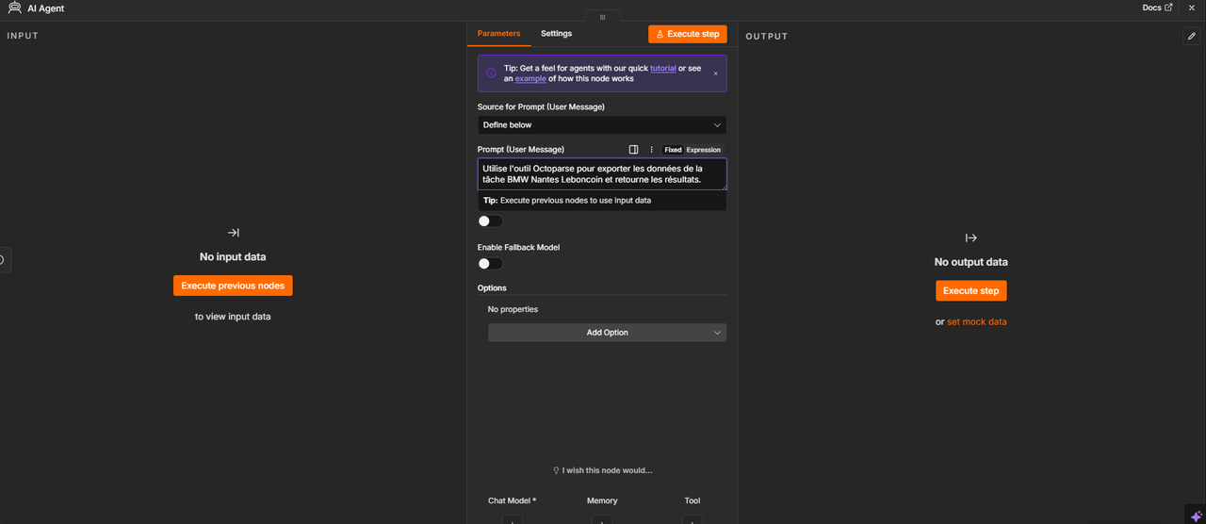Toggle the unlabeled switch below the prompt tip

pos(490,221)
